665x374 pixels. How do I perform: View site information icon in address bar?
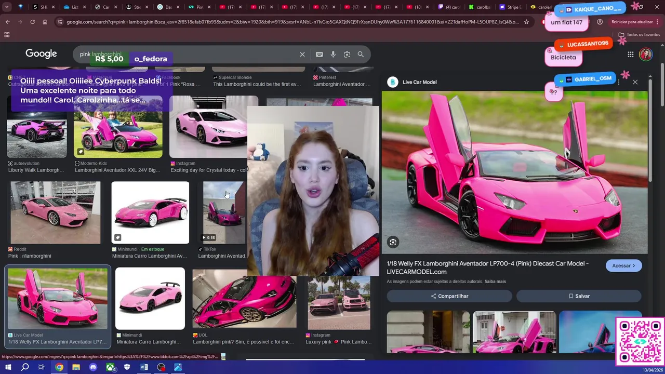click(60, 22)
